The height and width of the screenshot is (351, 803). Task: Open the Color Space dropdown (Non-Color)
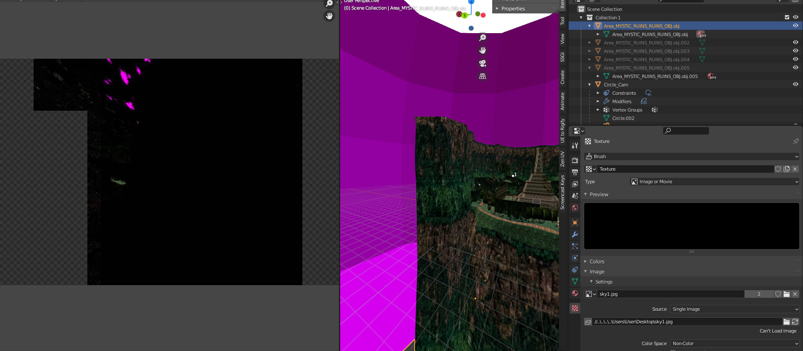click(x=735, y=343)
